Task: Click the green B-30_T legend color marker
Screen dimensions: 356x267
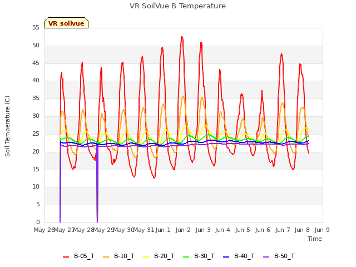Action: click(186, 257)
